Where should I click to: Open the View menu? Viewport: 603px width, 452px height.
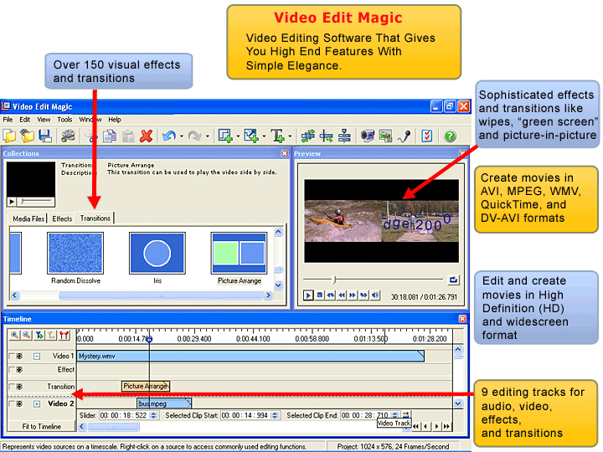click(x=44, y=120)
